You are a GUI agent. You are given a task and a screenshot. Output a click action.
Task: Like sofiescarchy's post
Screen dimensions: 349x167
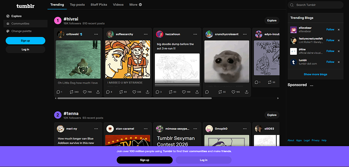click(x=134, y=92)
